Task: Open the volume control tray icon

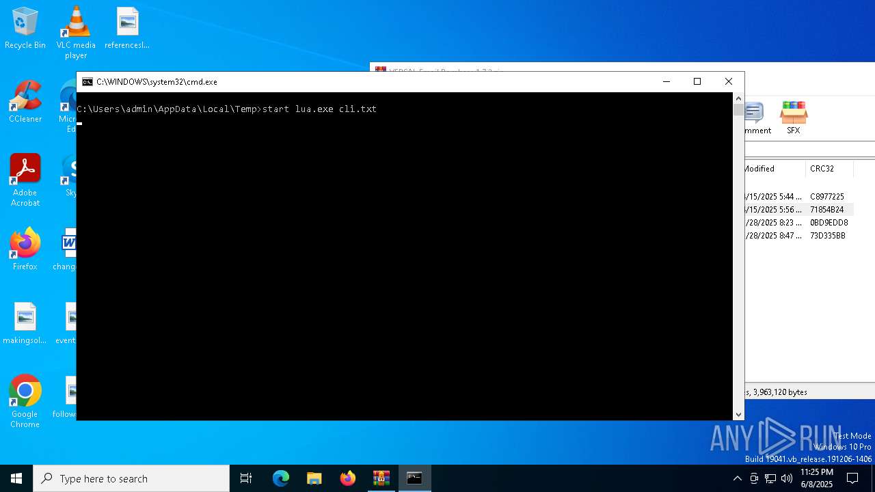Action: [x=787, y=478]
